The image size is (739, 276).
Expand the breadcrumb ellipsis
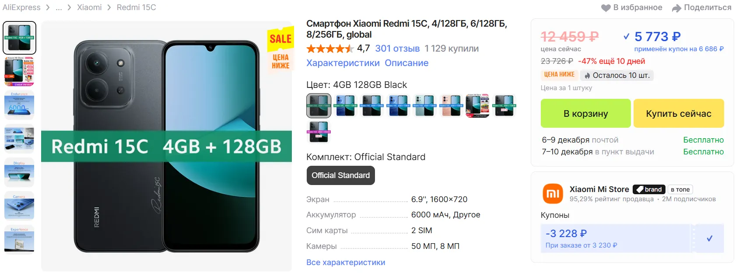(59, 7)
